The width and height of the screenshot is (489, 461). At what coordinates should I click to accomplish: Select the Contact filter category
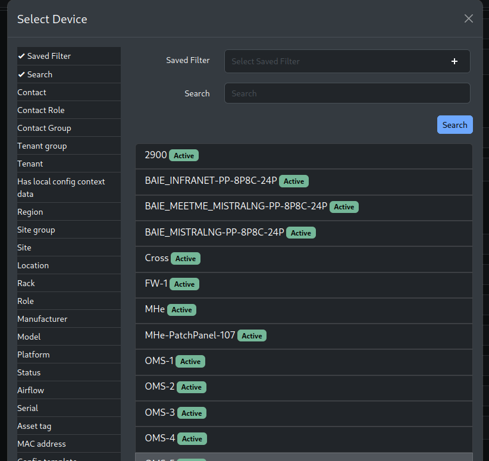pos(32,92)
